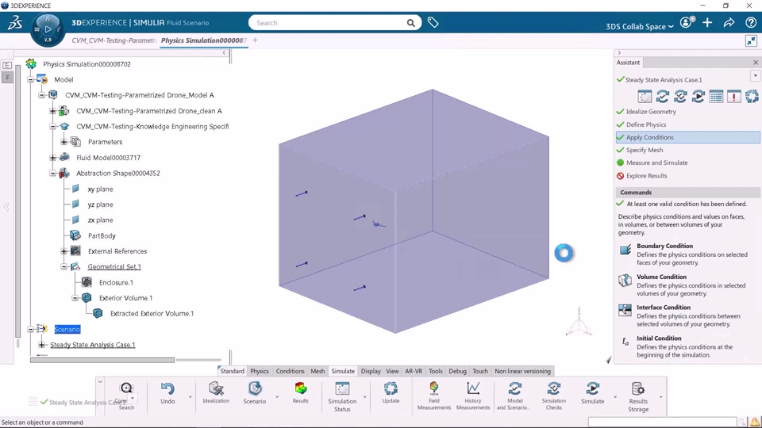Open Simulation Status
The image size is (762, 428).
tap(342, 388)
